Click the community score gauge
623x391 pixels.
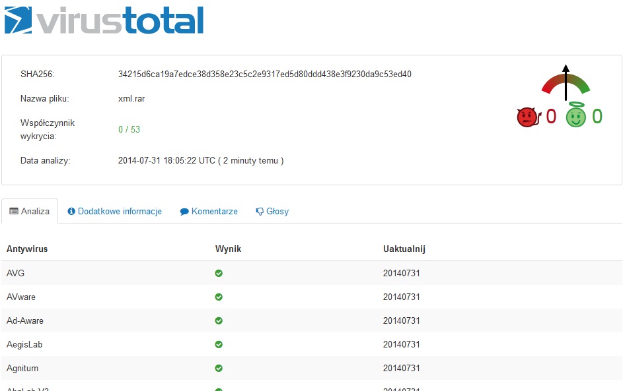click(x=566, y=82)
